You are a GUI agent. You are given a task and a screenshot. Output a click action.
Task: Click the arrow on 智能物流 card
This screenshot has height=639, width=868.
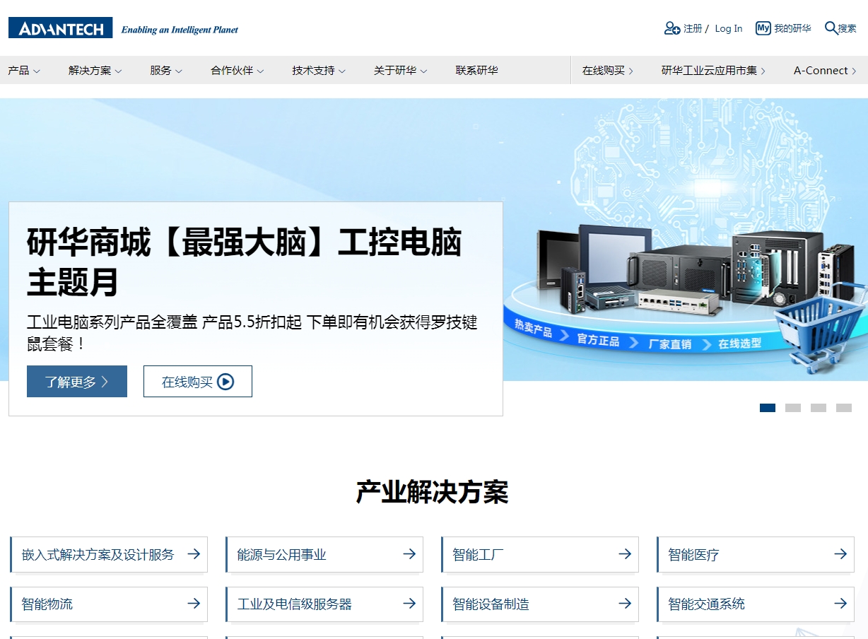(x=193, y=604)
